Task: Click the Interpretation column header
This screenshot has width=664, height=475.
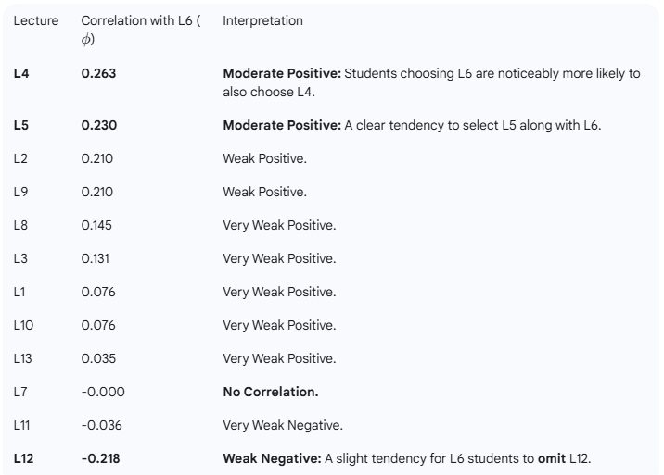Action: tap(262, 20)
